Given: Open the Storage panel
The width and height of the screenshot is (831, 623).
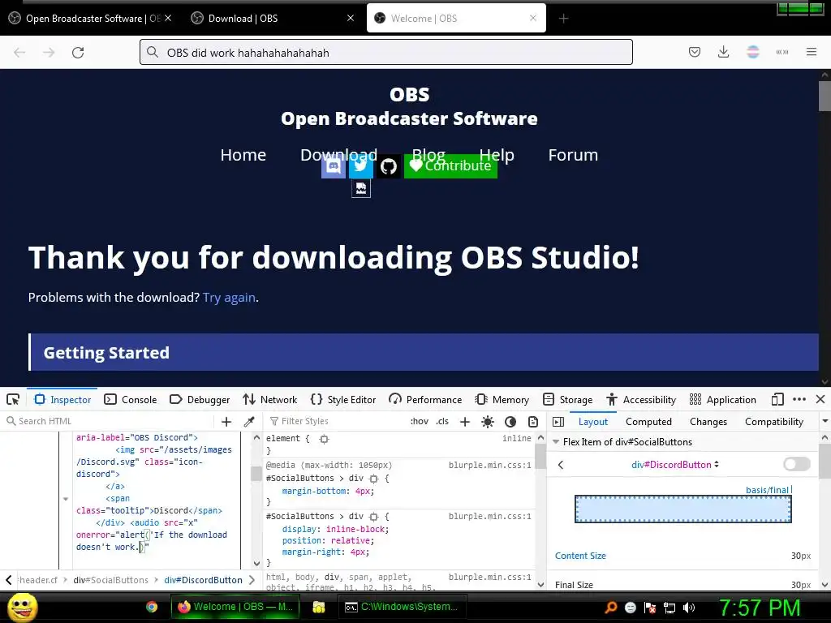Looking at the screenshot, I should 567,399.
